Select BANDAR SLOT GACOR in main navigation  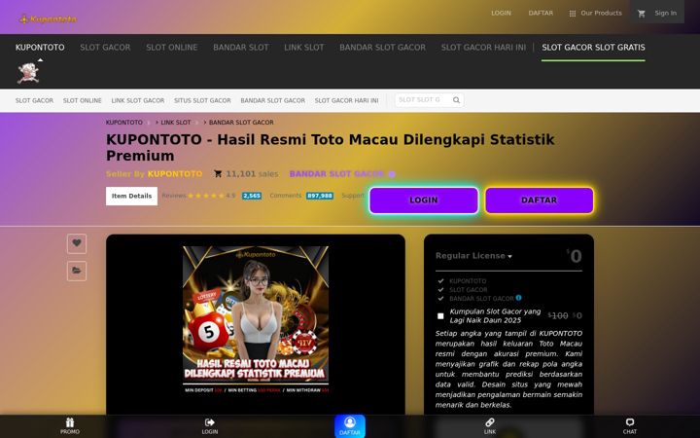pyautogui.click(x=383, y=48)
